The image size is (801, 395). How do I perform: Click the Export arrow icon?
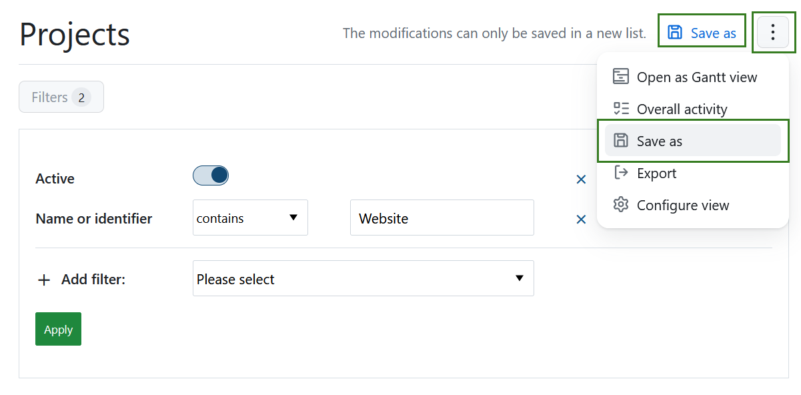click(x=621, y=173)
